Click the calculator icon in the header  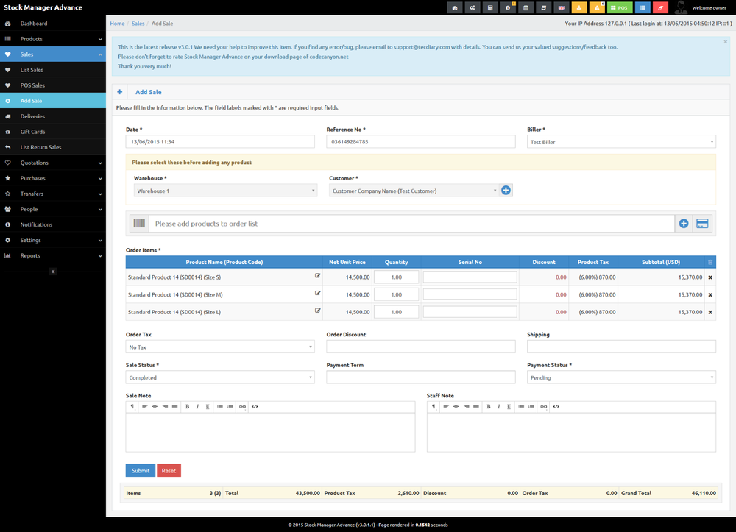[x=490, y=7]
